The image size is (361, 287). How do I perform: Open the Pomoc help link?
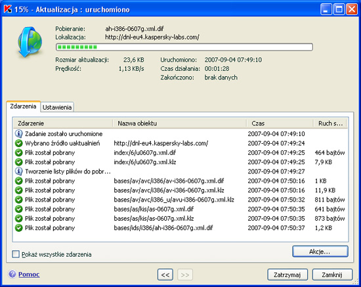coord(29,275)
